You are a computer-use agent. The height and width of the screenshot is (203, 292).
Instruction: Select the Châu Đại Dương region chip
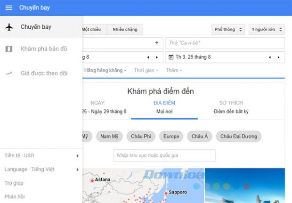(239, 137)
